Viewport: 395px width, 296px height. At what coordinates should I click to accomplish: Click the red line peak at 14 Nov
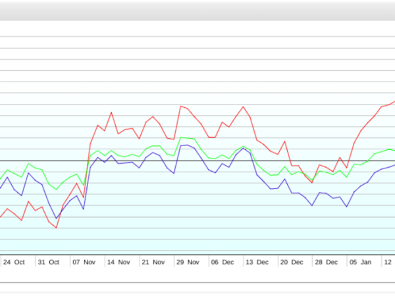(x=111, y=112)
